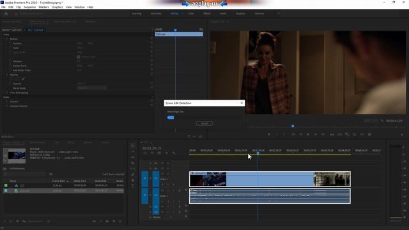Image resolution: width=409 pixels, height=230 pixels.
Task: Select the Ripple Edit tool
Action: click(x=133, y=157)
